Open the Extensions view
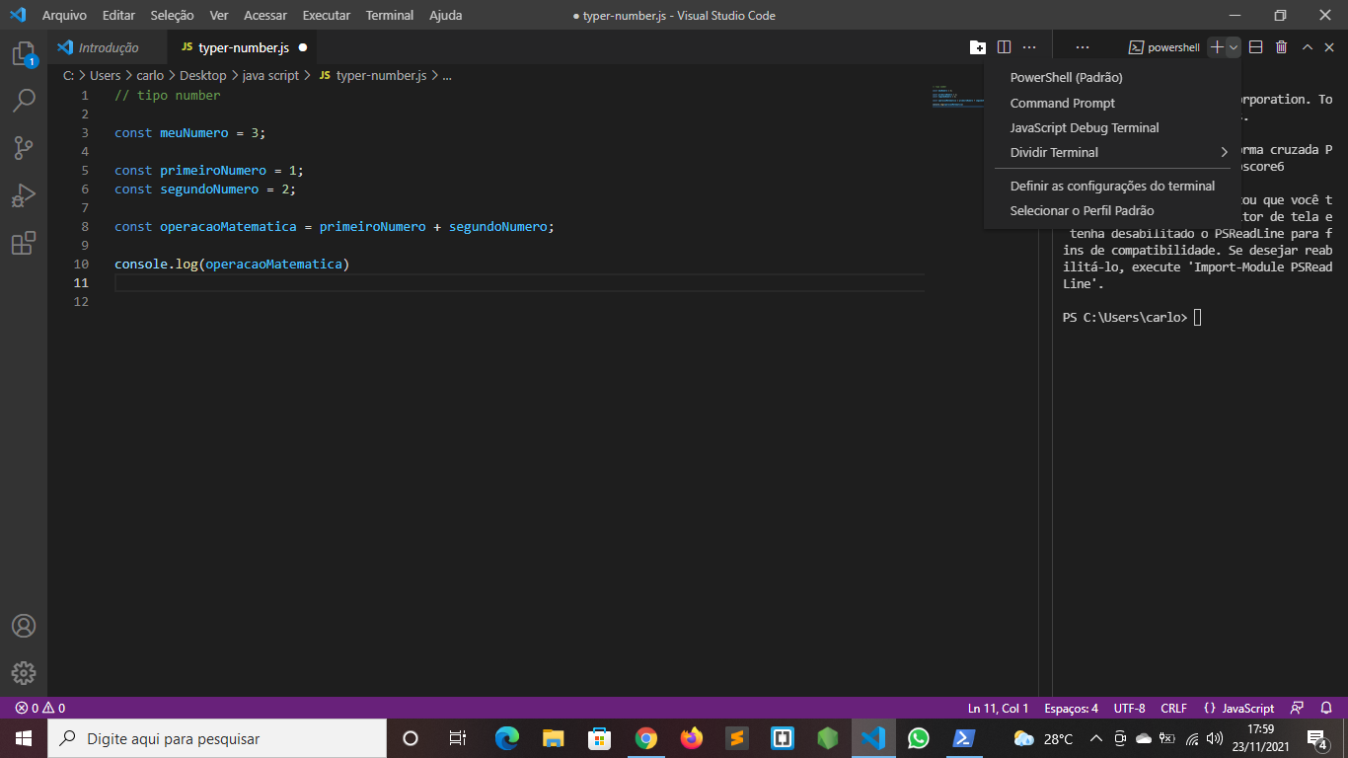 click(x=24, y=243)
